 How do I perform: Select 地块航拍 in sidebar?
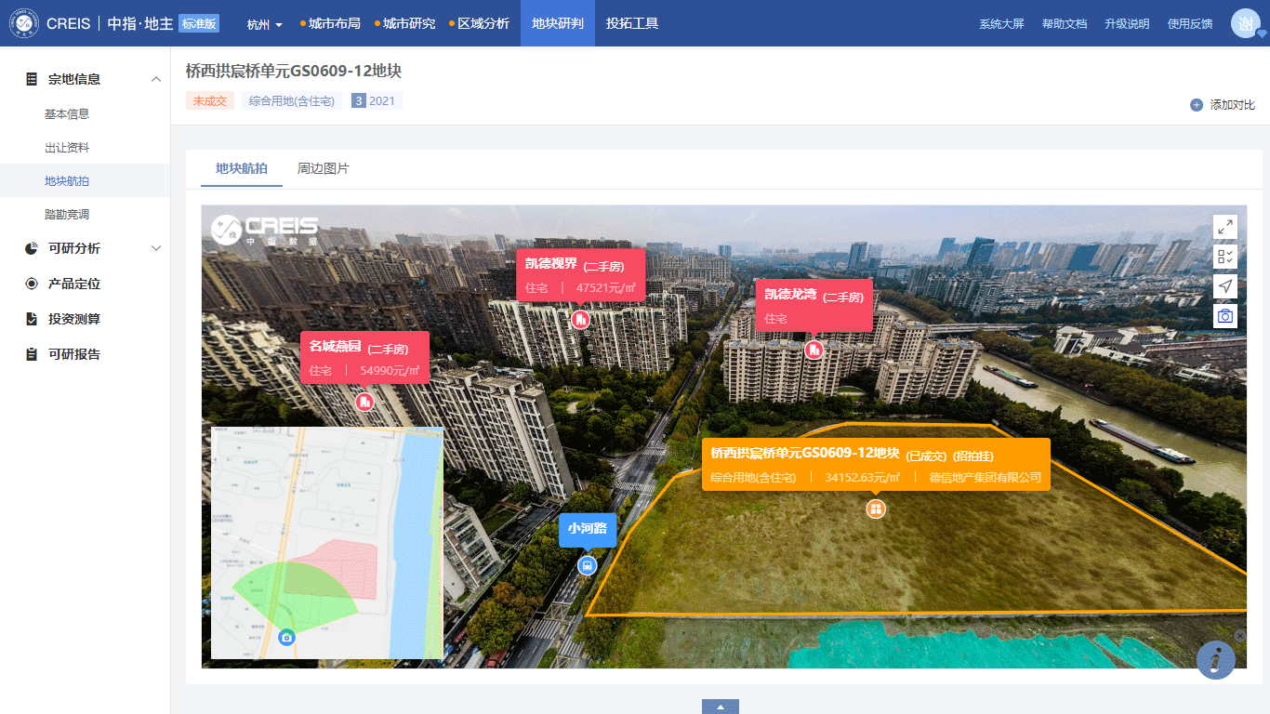pos(67,181)
